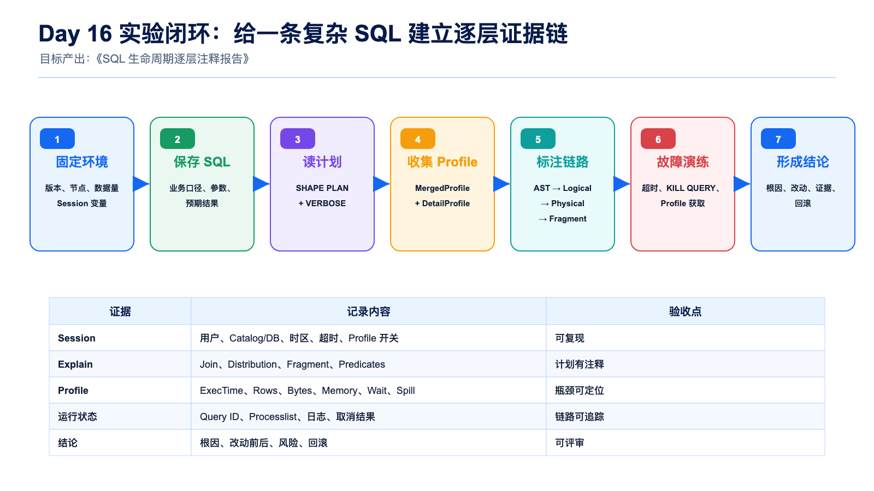Click the cell 根因、改动前后、风险、回滚
Image resolution: width=874 pixels, height=491 pixels.
coord(369,443)
